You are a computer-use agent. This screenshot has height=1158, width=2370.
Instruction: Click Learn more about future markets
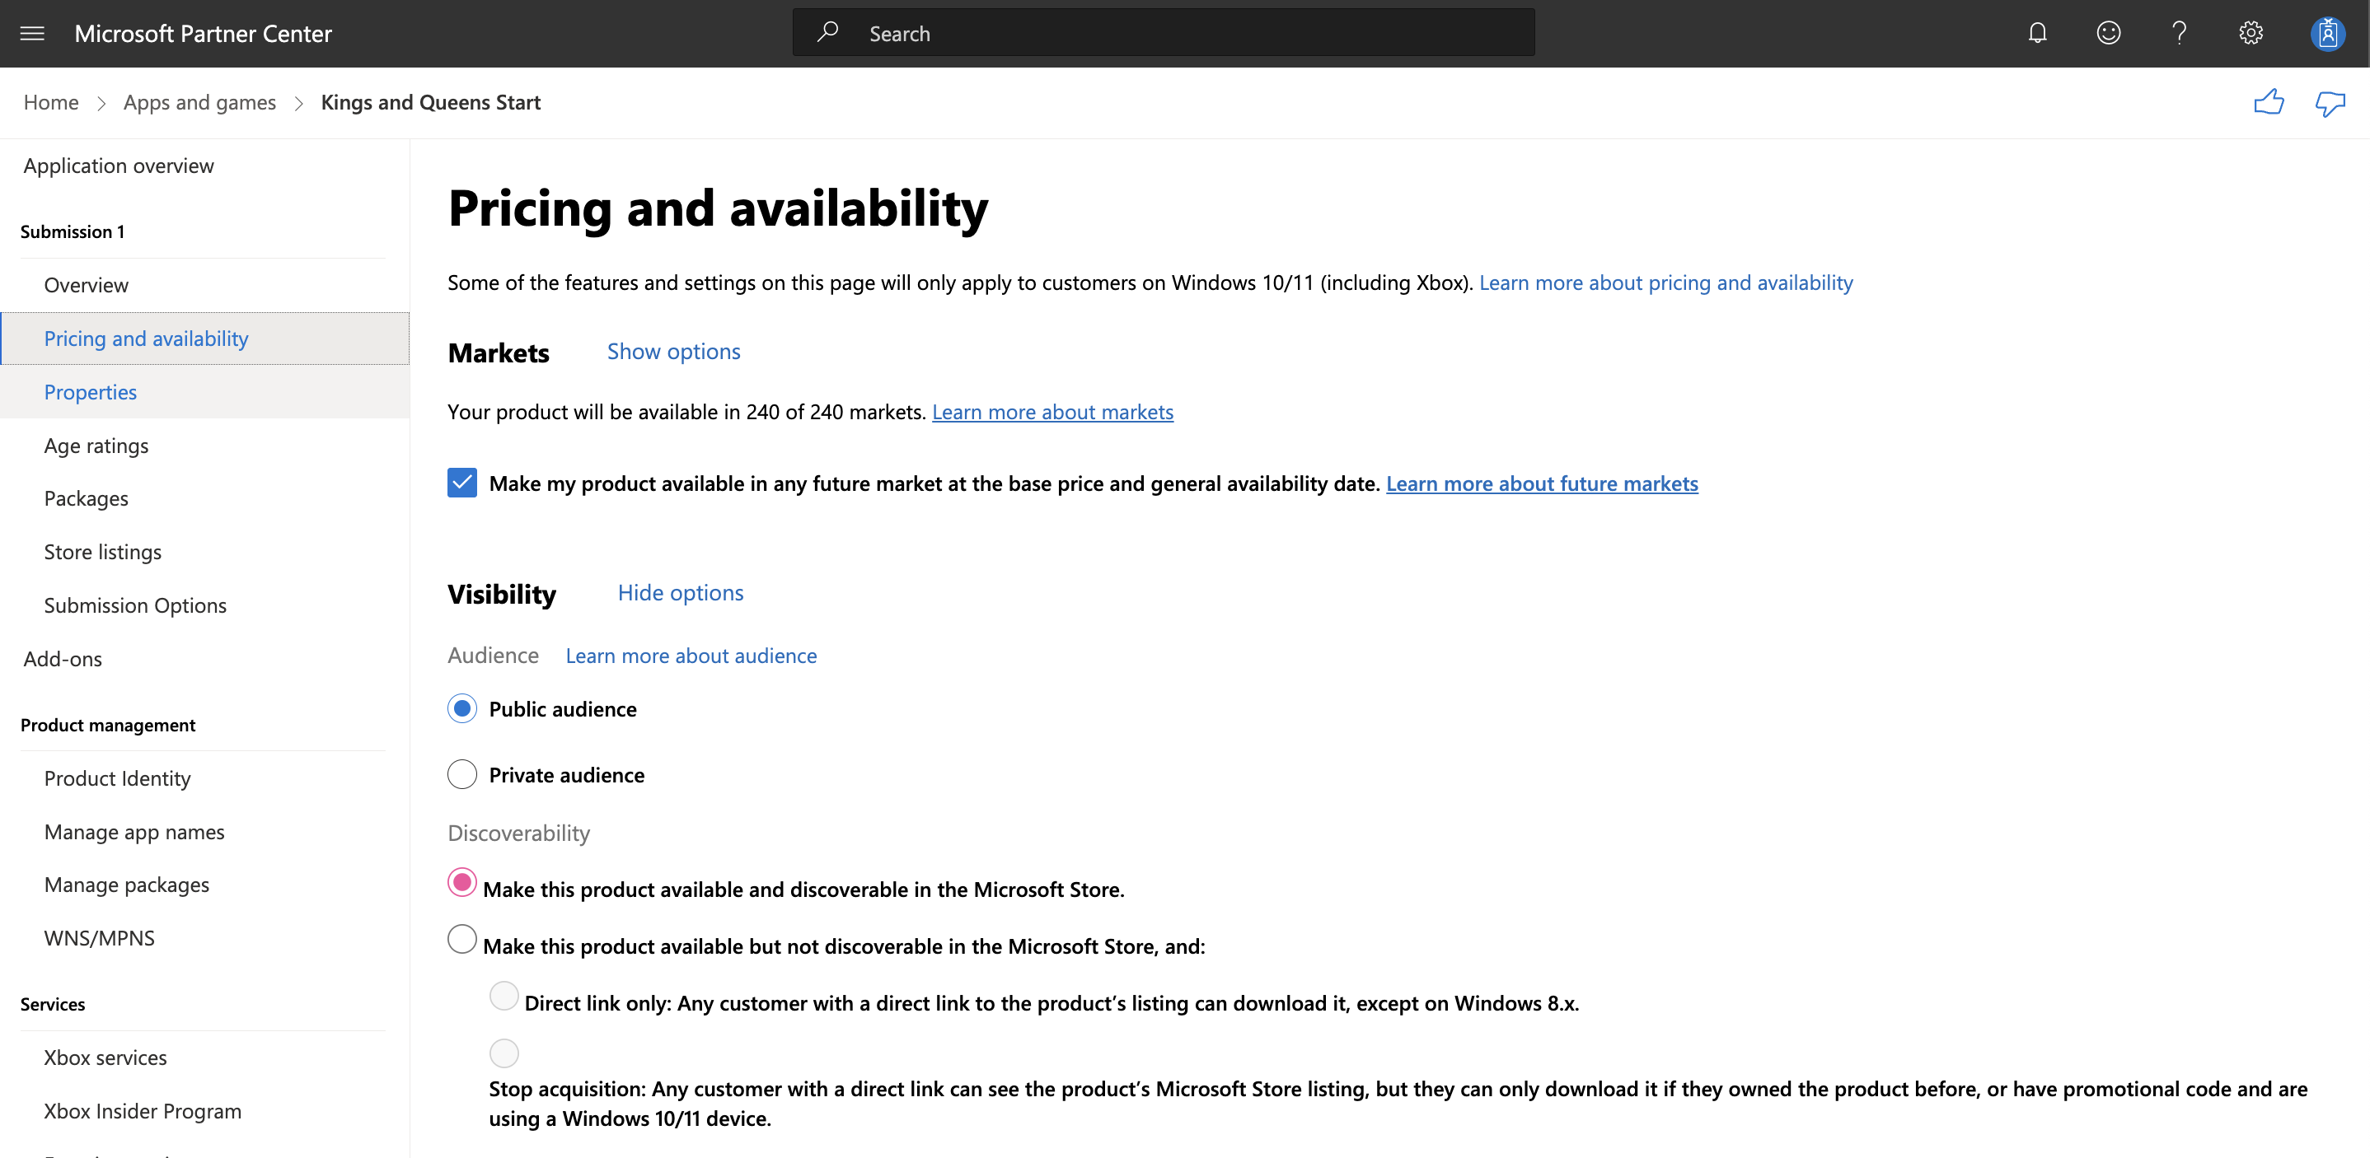tap(1542, 483)
